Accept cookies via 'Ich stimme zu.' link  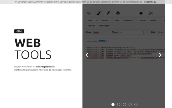tap(150, 2)
